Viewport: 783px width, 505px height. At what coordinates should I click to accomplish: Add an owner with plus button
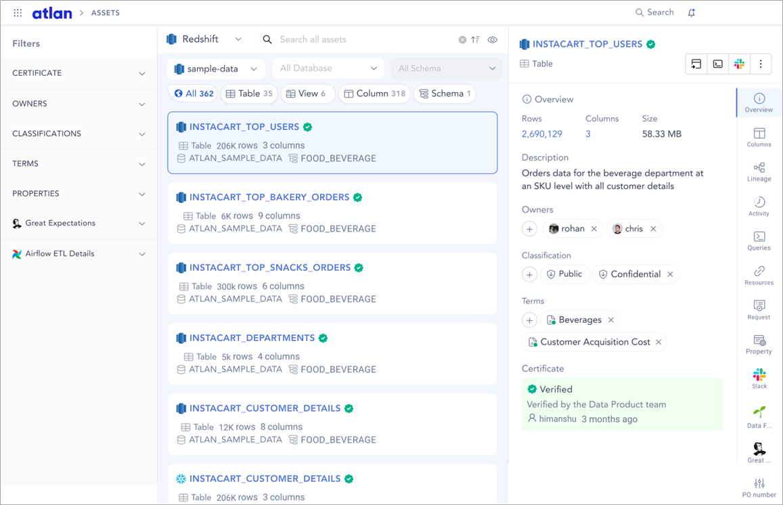point(530,229)
